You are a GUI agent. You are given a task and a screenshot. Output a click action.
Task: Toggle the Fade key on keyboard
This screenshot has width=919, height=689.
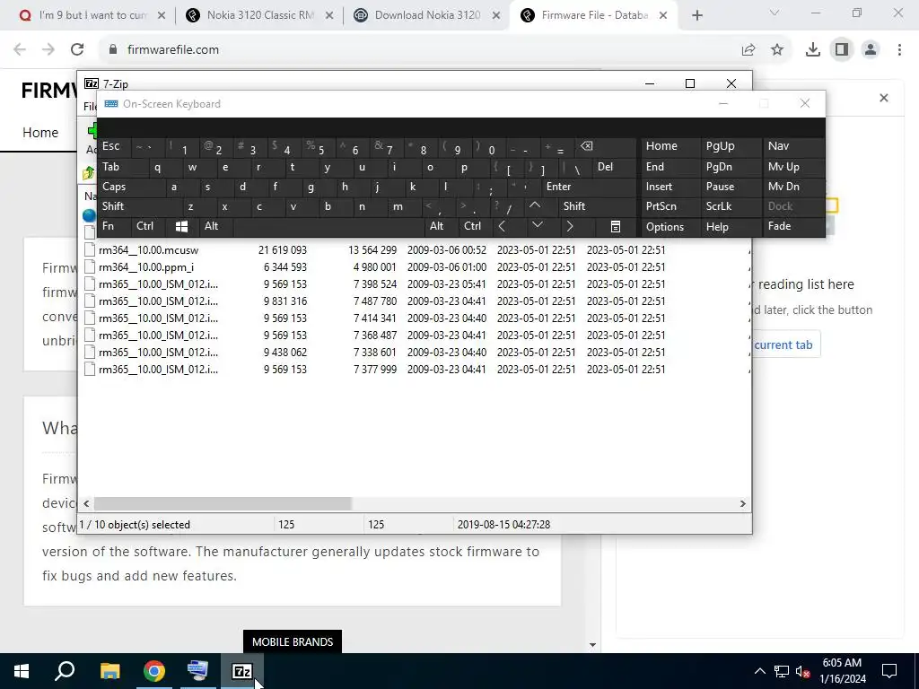tap(793, 226)
